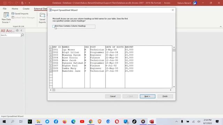Click the Next button in wizard
The width and height of the screenshot is (223, 125).
(x=147, y=97)
